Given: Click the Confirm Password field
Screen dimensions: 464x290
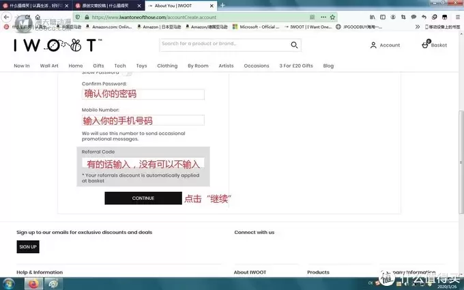Looking at the screenshot, I should coord(143,94).
